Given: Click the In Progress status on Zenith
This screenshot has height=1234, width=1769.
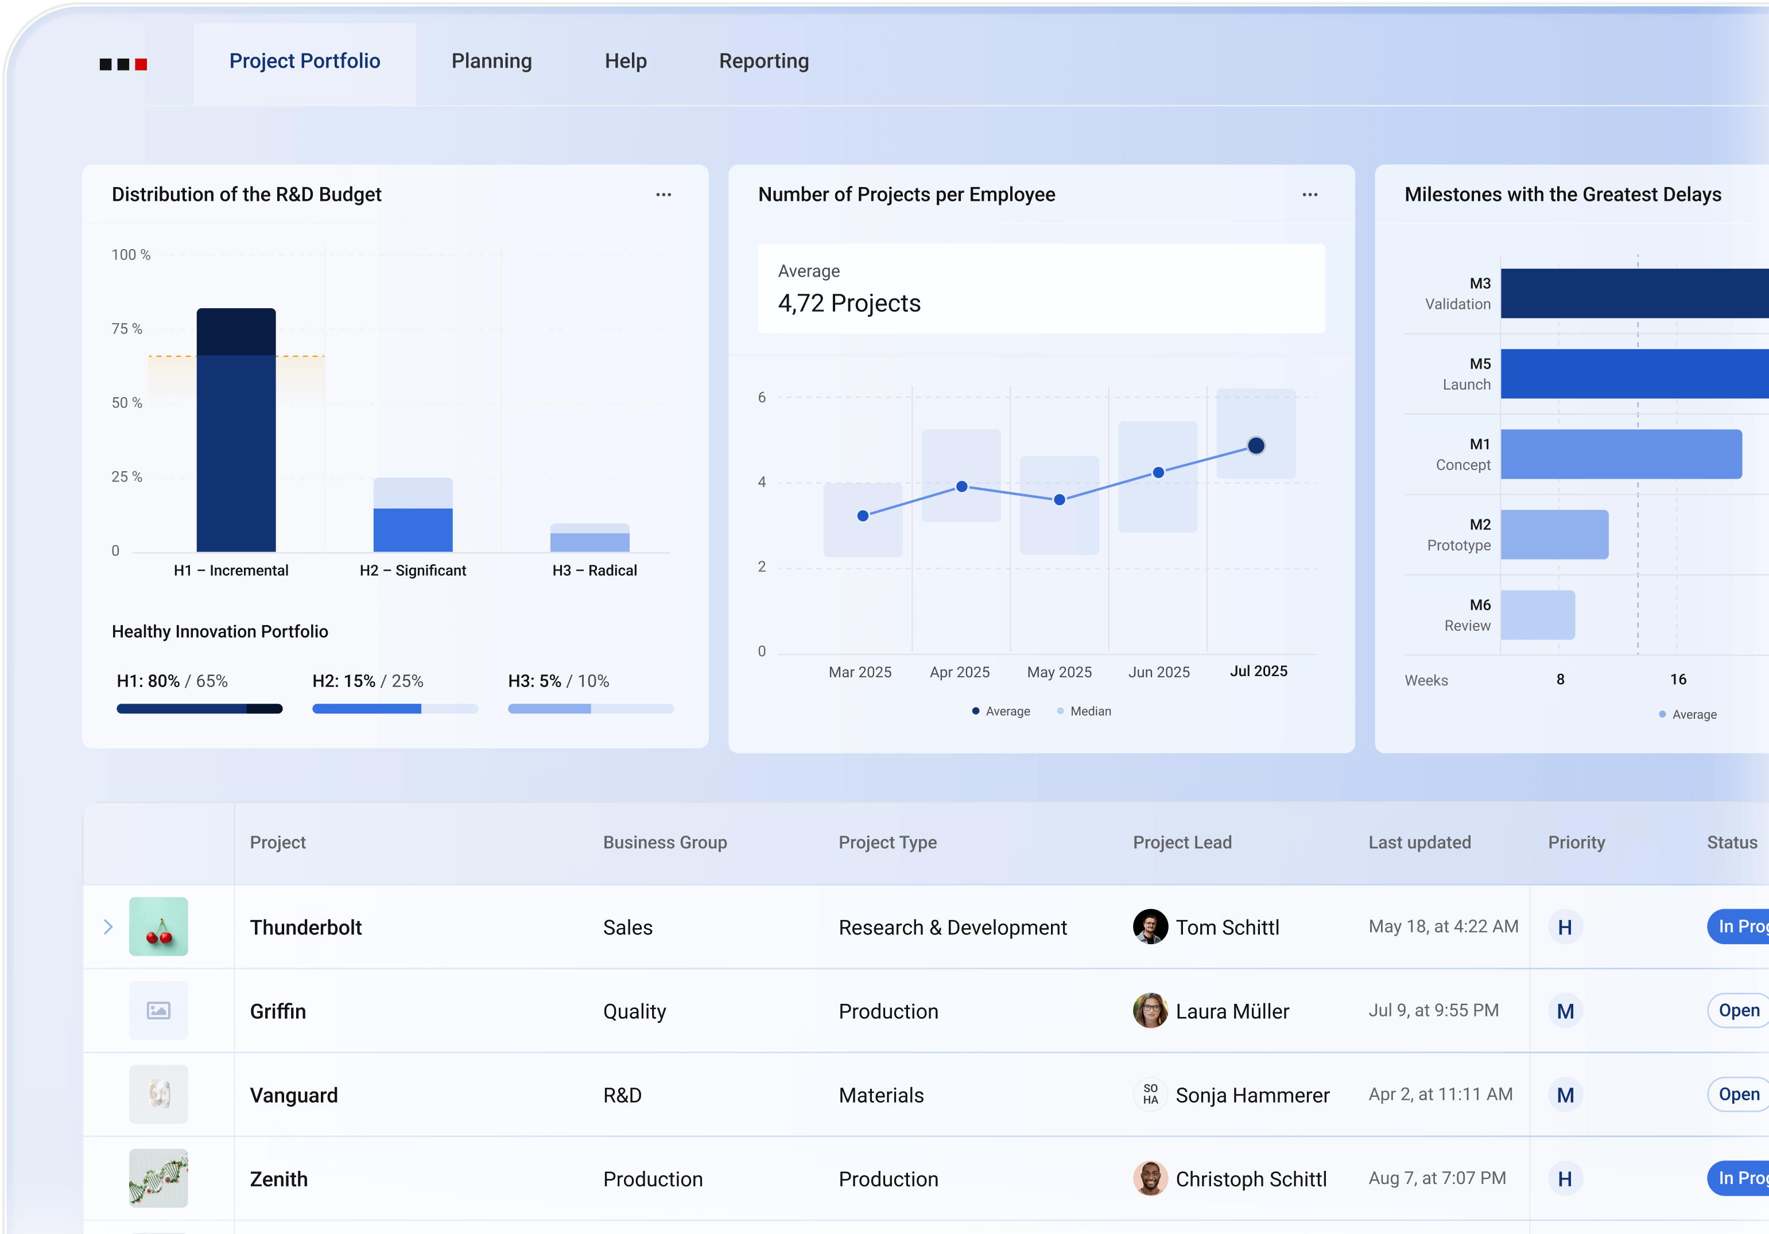Looking at the screenshot, I should tap(1743, 1178).
